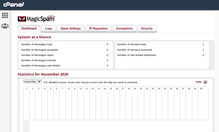
Task: Select day 30 column in statistics chart
Action: pos(201,103)
